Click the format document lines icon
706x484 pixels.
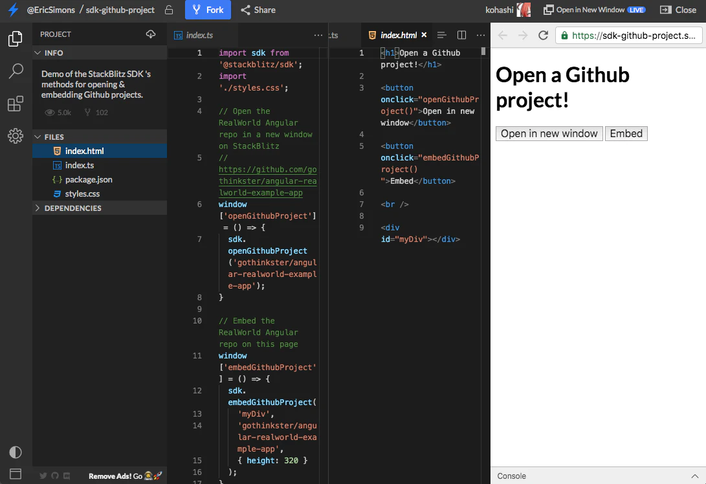[x=441, y=35]
